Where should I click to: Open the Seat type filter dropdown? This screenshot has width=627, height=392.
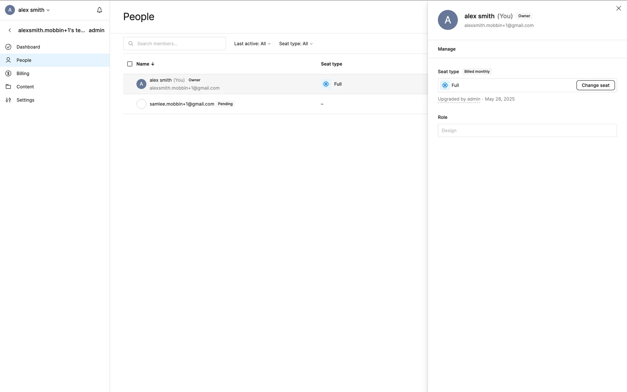296,44
